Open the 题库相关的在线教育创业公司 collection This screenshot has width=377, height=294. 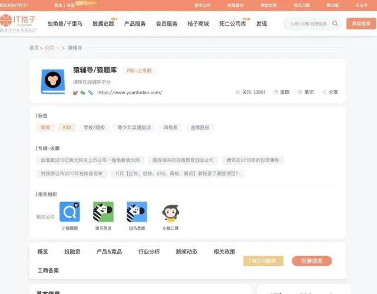point(183,160)
